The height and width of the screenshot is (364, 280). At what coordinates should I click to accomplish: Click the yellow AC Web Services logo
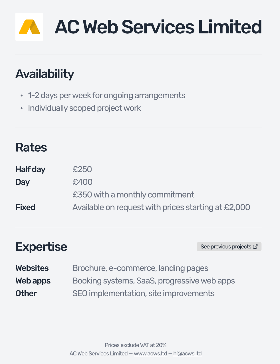click(x=29, y=27)
